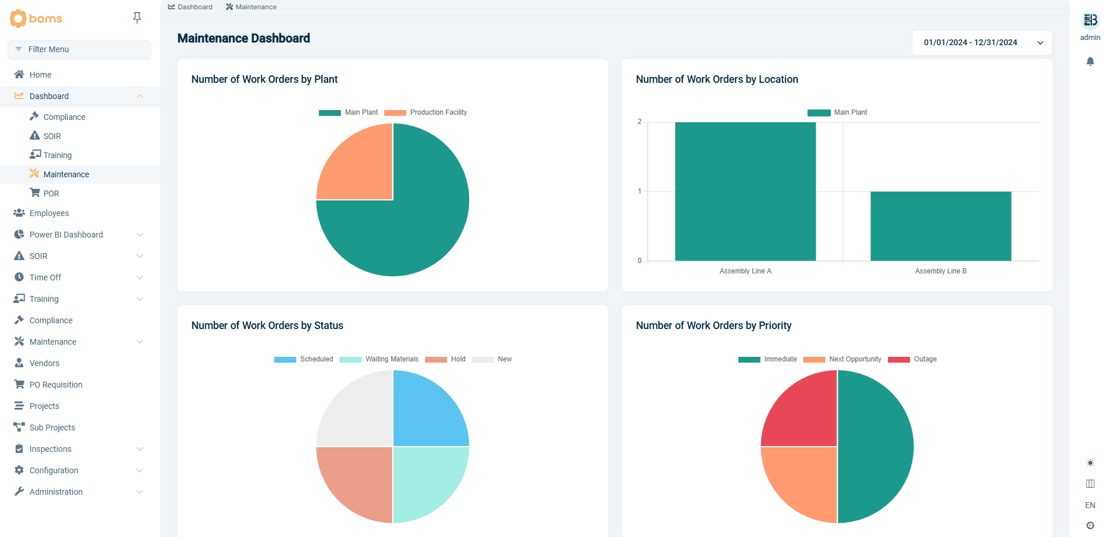The image size is (1106, 537).
Task: Pin the sidebar using the pin icon
Action: tap(137, 17)
